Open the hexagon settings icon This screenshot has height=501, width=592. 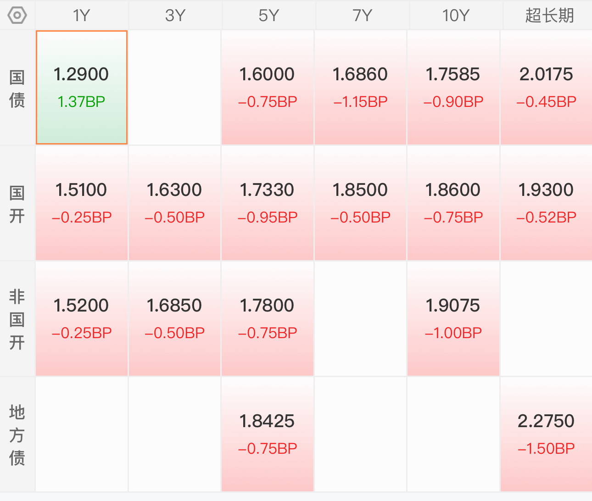tap(17, 15)
